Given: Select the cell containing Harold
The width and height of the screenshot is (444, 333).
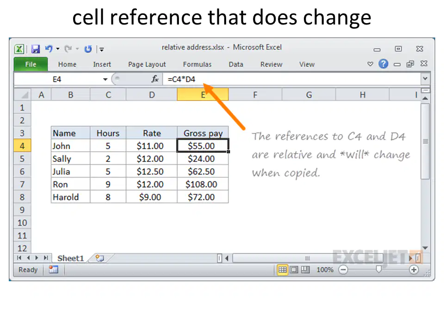Looking at the screenshot, I should tap(70, 197).
